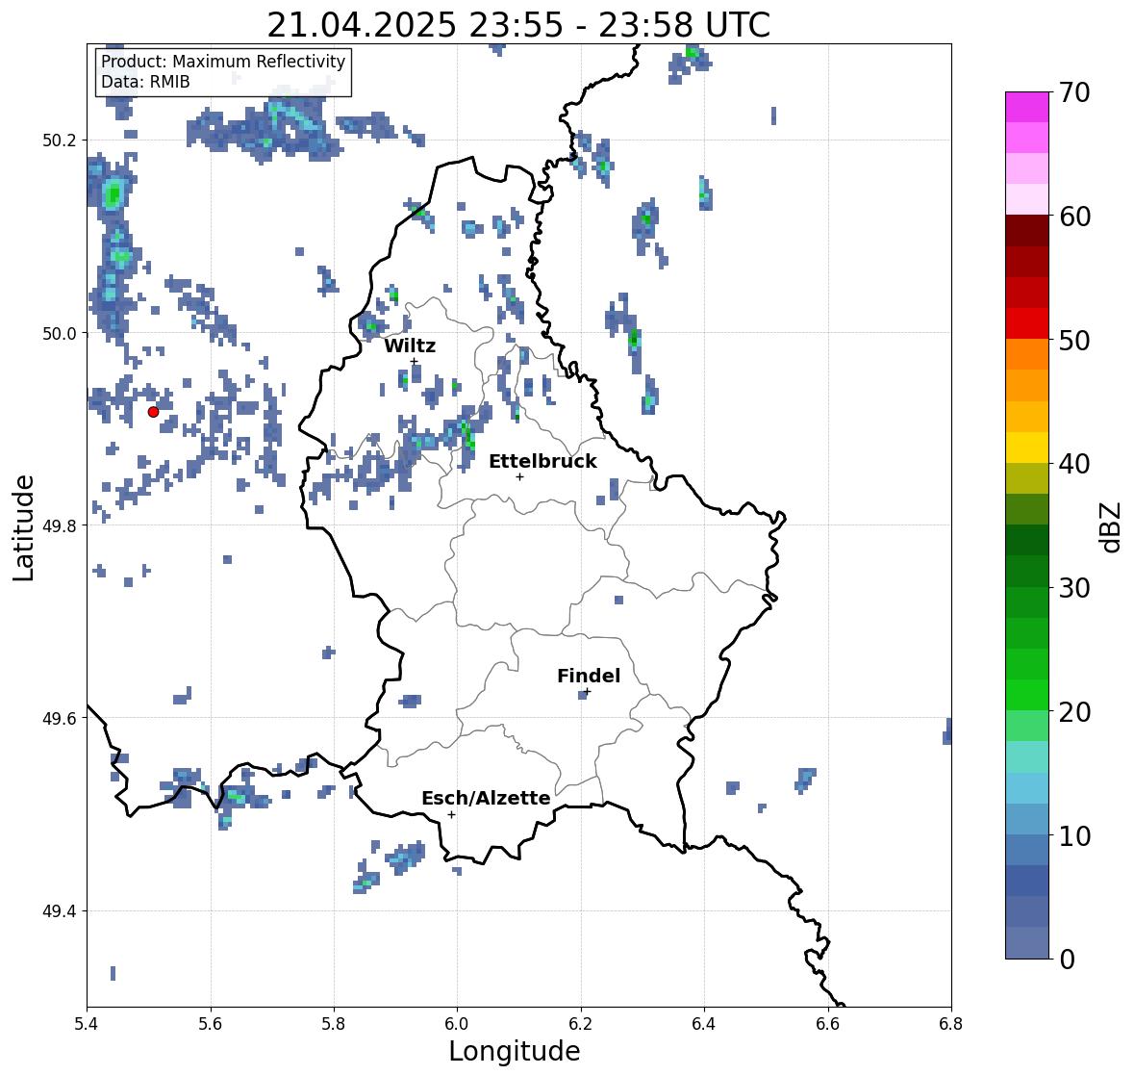This screenshot has height=1075, width=1134.
Task: Click the Esch/Alzette station label
Action: pos(486,798)
